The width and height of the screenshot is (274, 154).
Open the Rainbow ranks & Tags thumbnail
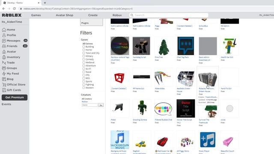(120, 46)
